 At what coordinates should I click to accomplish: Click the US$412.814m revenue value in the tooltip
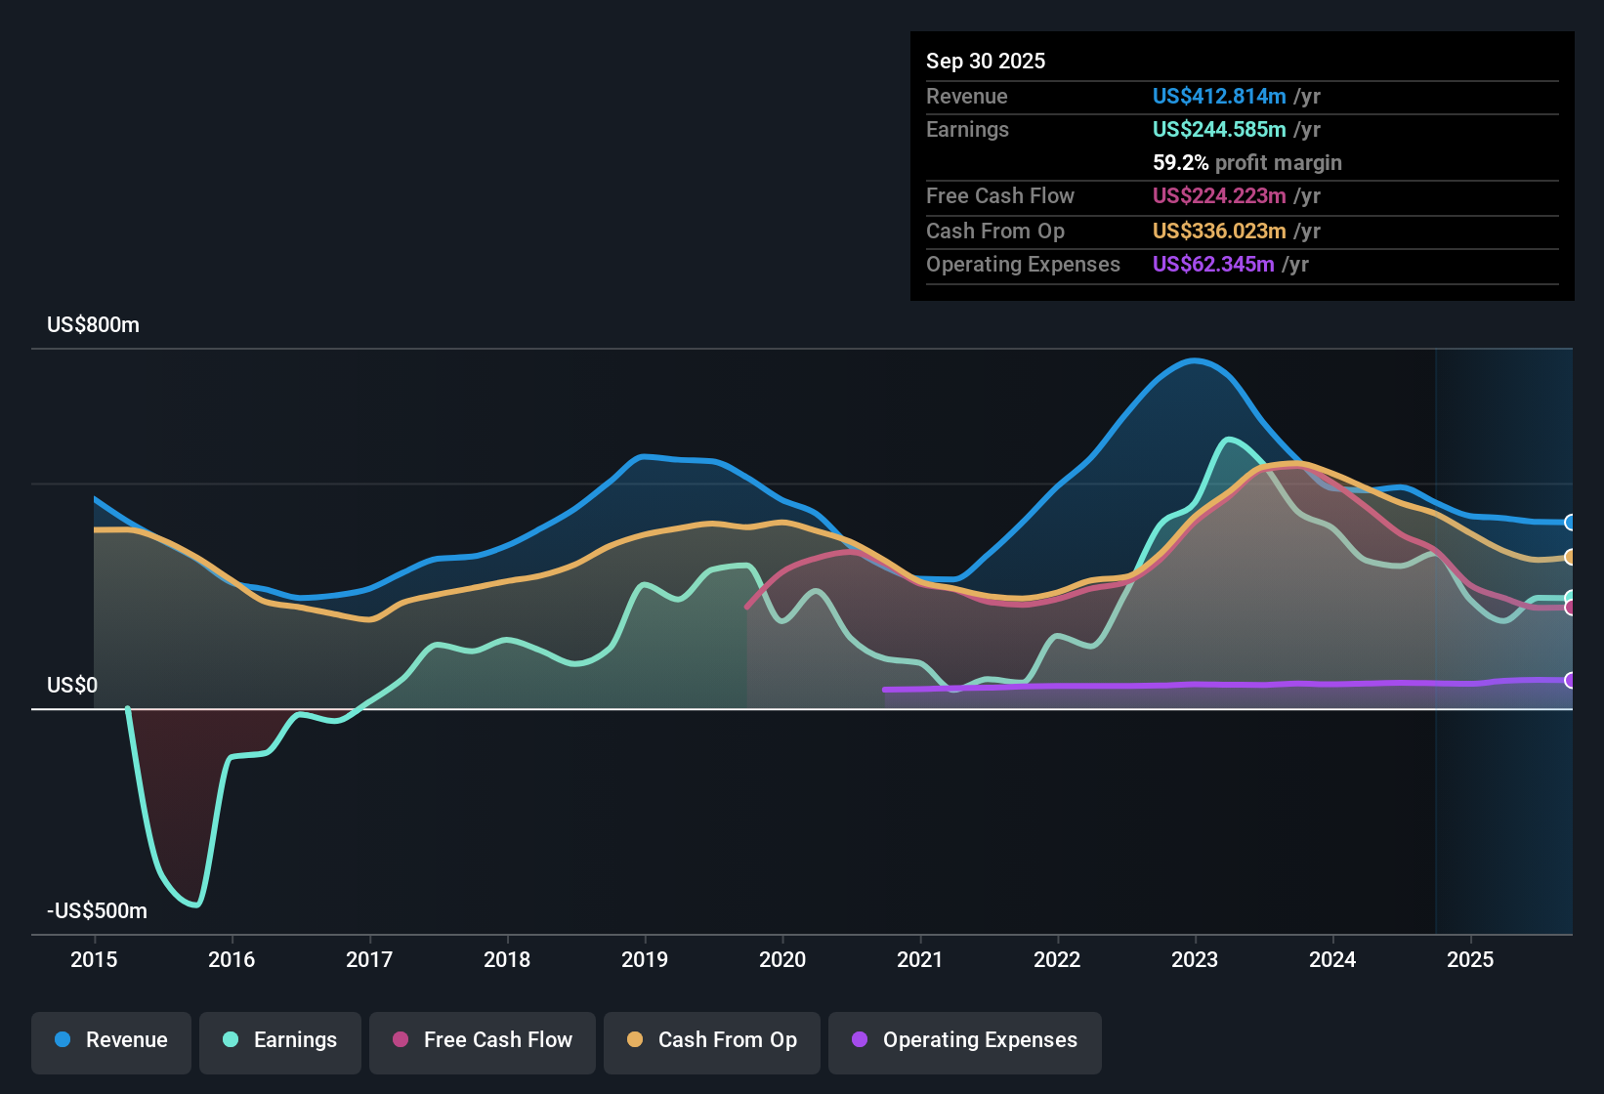click(x=1219, y=96)
